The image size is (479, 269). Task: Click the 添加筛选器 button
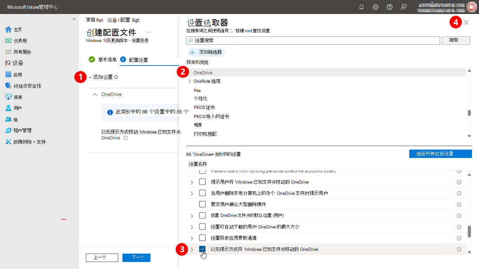[207, 52]
